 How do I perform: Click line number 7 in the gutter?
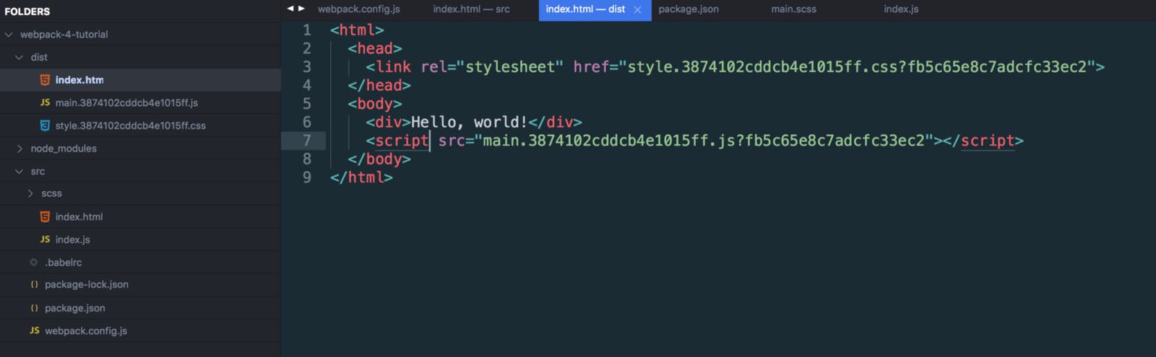point(307,140)
